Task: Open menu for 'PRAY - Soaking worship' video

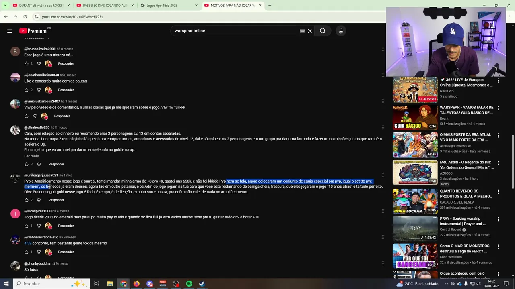Action: tap(498, 219)
